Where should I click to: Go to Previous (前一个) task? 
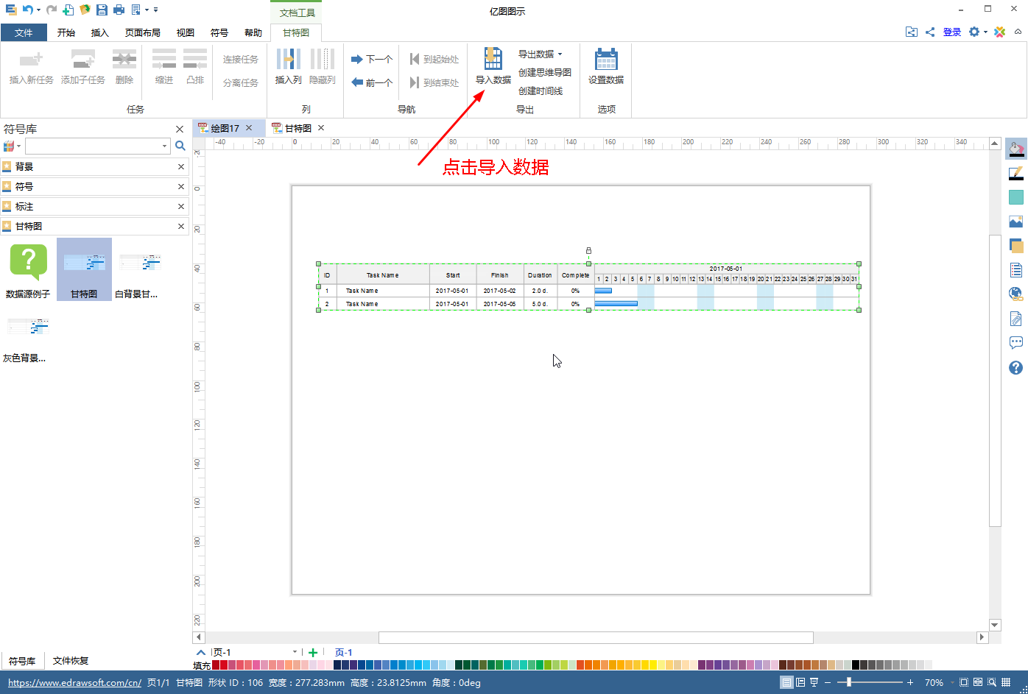click(372, 82)
